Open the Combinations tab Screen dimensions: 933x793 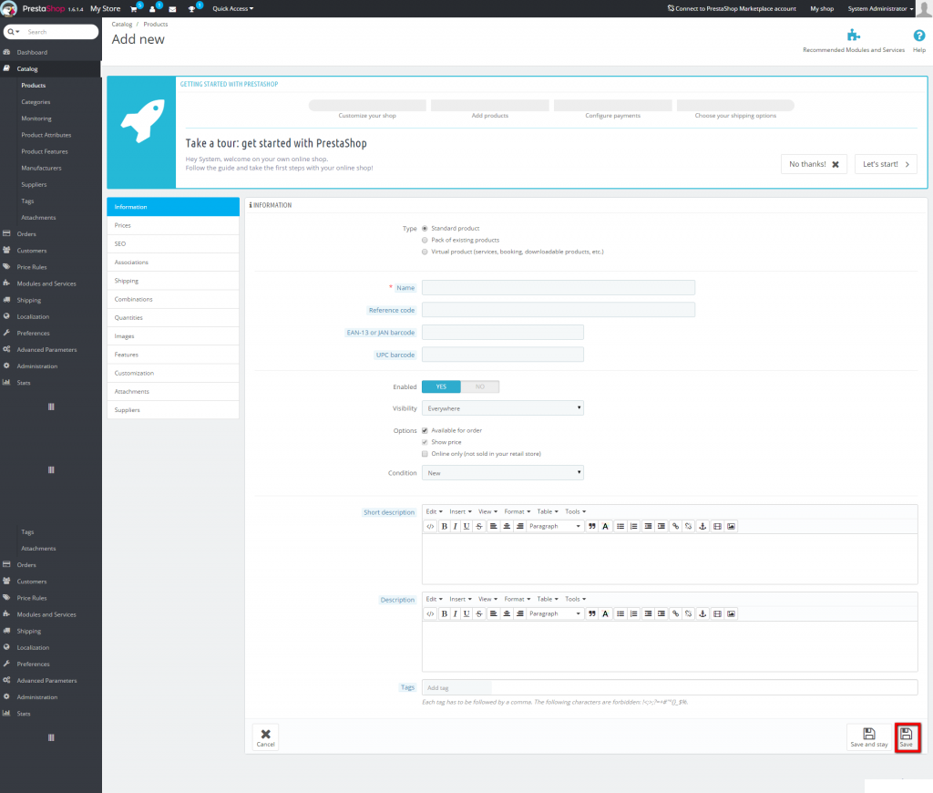tap(173, 300)
